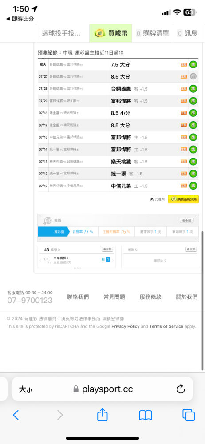Click green 準 icon in 07/14 row
205x444 pixels.
click(193, 149)
